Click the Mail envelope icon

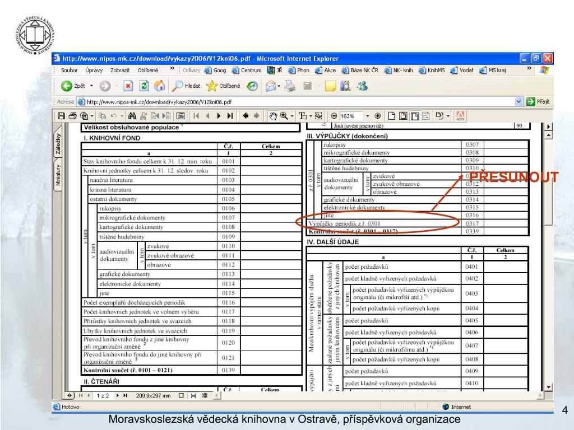271,86
